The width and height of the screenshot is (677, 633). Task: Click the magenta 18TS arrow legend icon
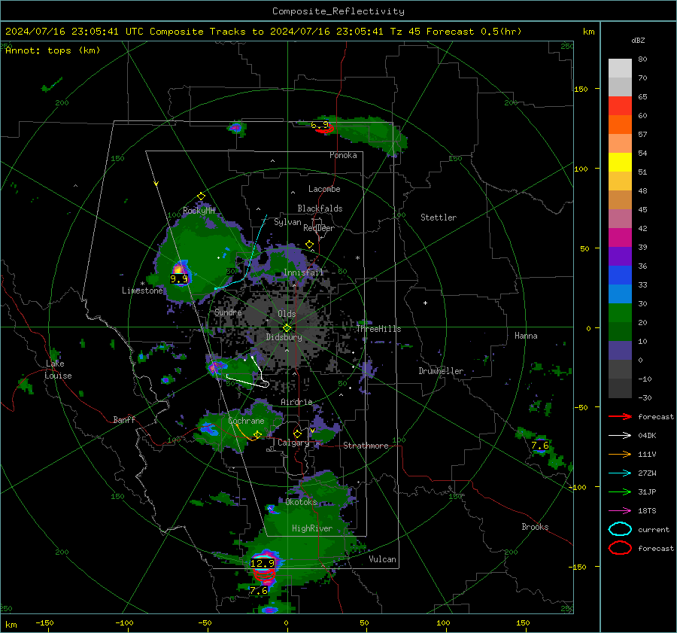pyautogui.click(x=620, y=511)
